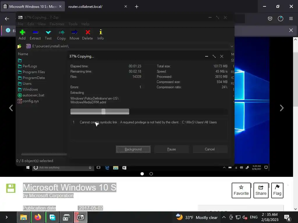
Task: Select the Users folder
Action: pyautogui.click(x=24, y=83)
